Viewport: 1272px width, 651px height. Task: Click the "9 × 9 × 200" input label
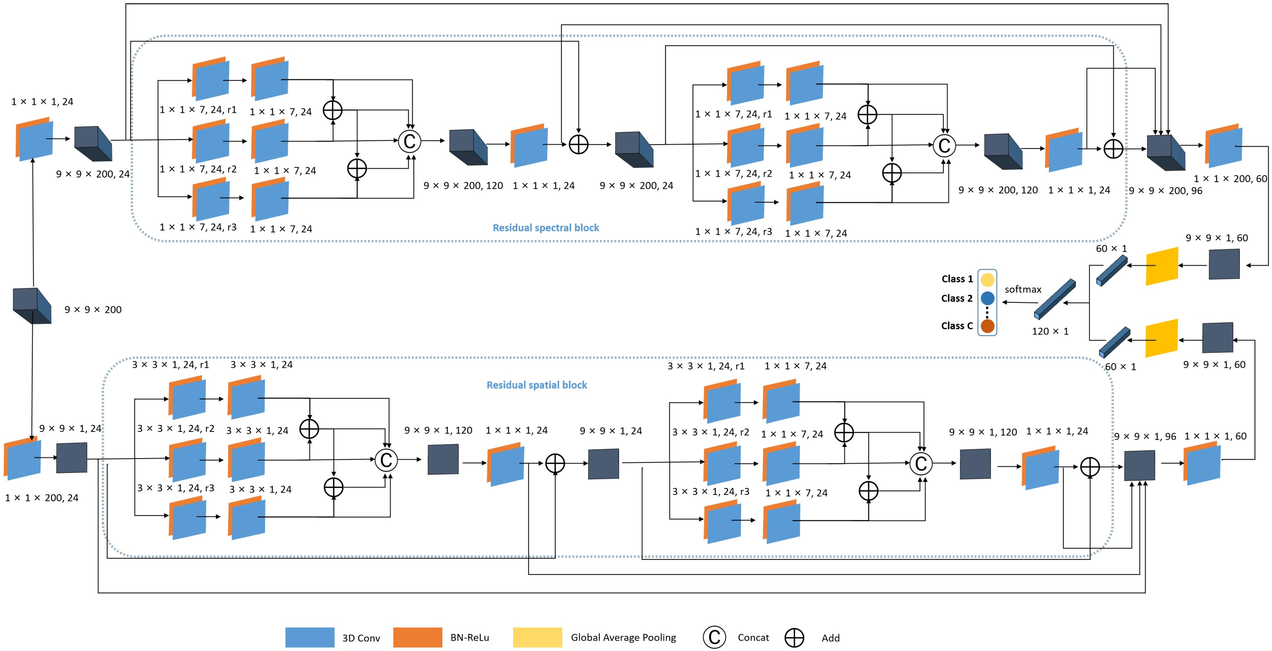tap(93, 309)
